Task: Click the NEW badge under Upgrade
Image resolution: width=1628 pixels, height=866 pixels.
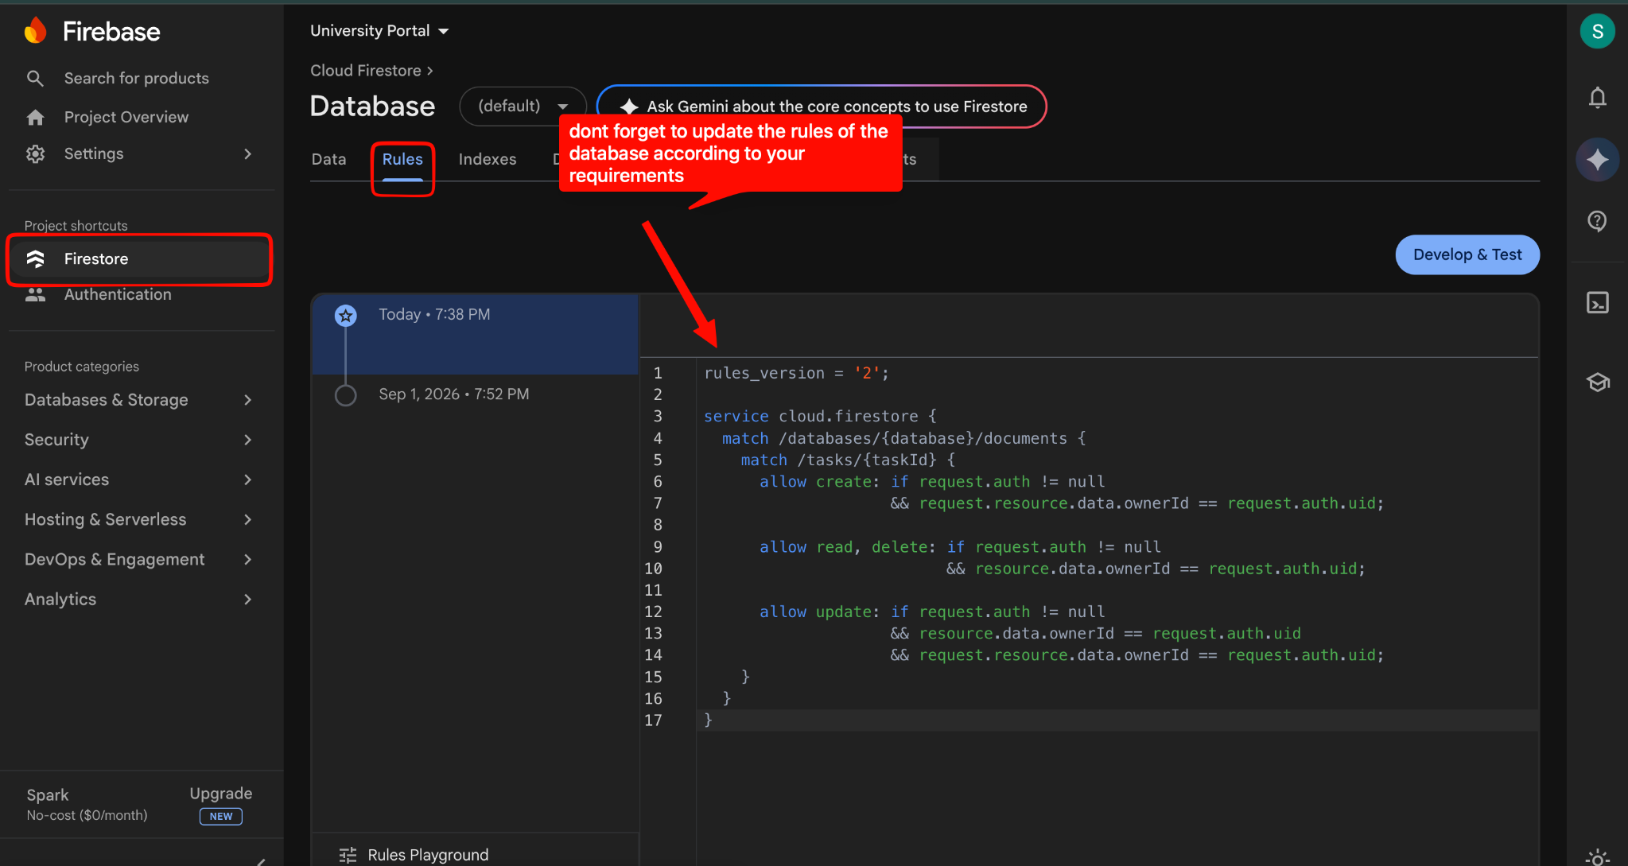Action: pos(221,816)
